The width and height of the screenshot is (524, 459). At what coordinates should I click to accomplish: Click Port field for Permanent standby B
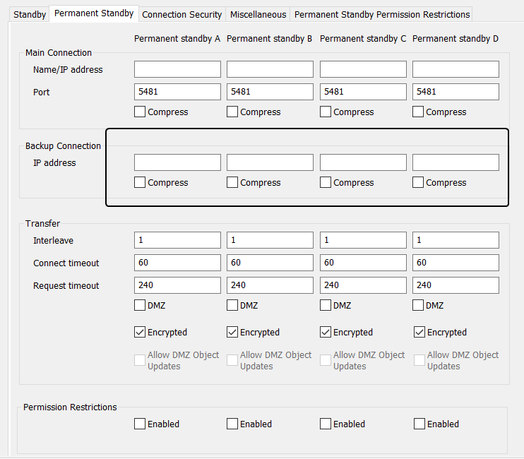click(x=270, y=92)
